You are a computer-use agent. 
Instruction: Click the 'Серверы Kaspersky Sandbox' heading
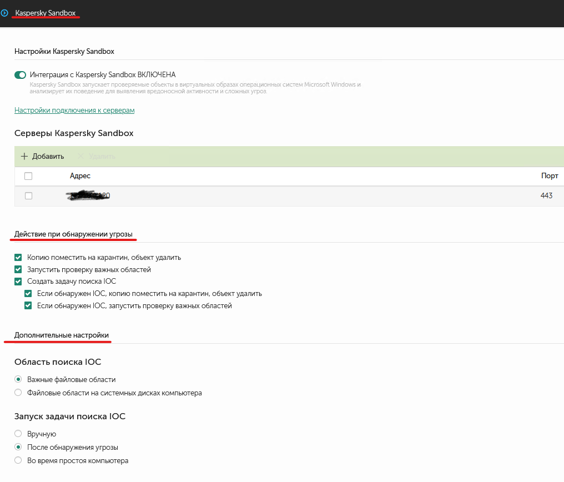(x=74, y=133)
